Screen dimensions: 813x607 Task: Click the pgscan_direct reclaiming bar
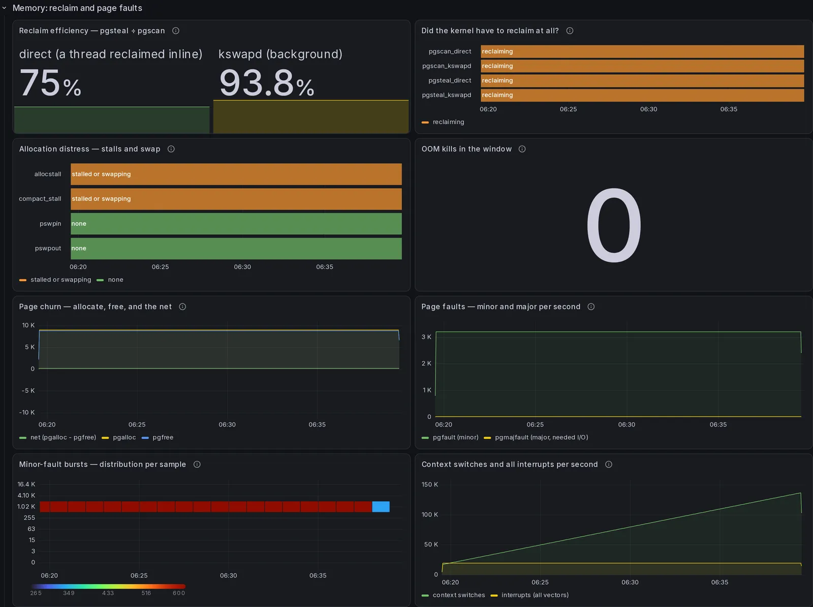pos(642,51)
